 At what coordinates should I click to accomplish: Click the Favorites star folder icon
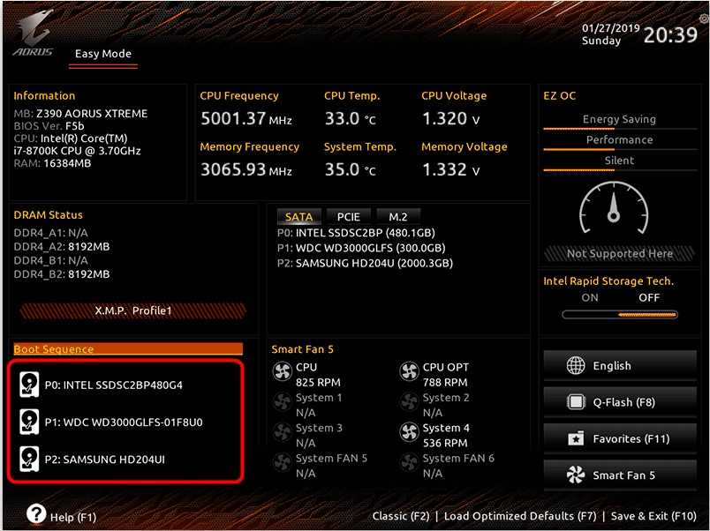[x=576, y=438]
